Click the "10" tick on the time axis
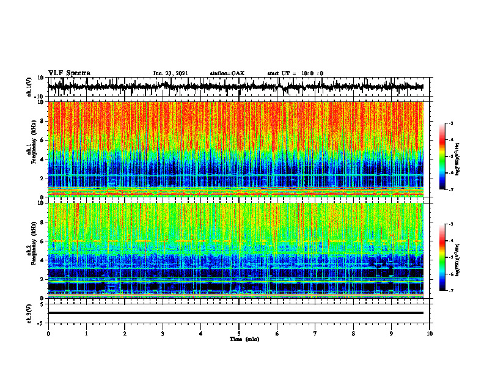Screen dimensions: 484x374 (430, 334)
